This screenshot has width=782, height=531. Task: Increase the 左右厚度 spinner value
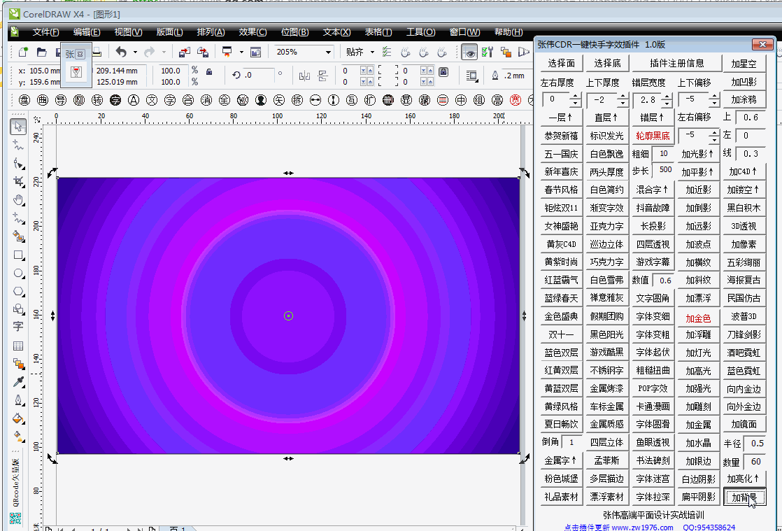click(x=576, y=97)
